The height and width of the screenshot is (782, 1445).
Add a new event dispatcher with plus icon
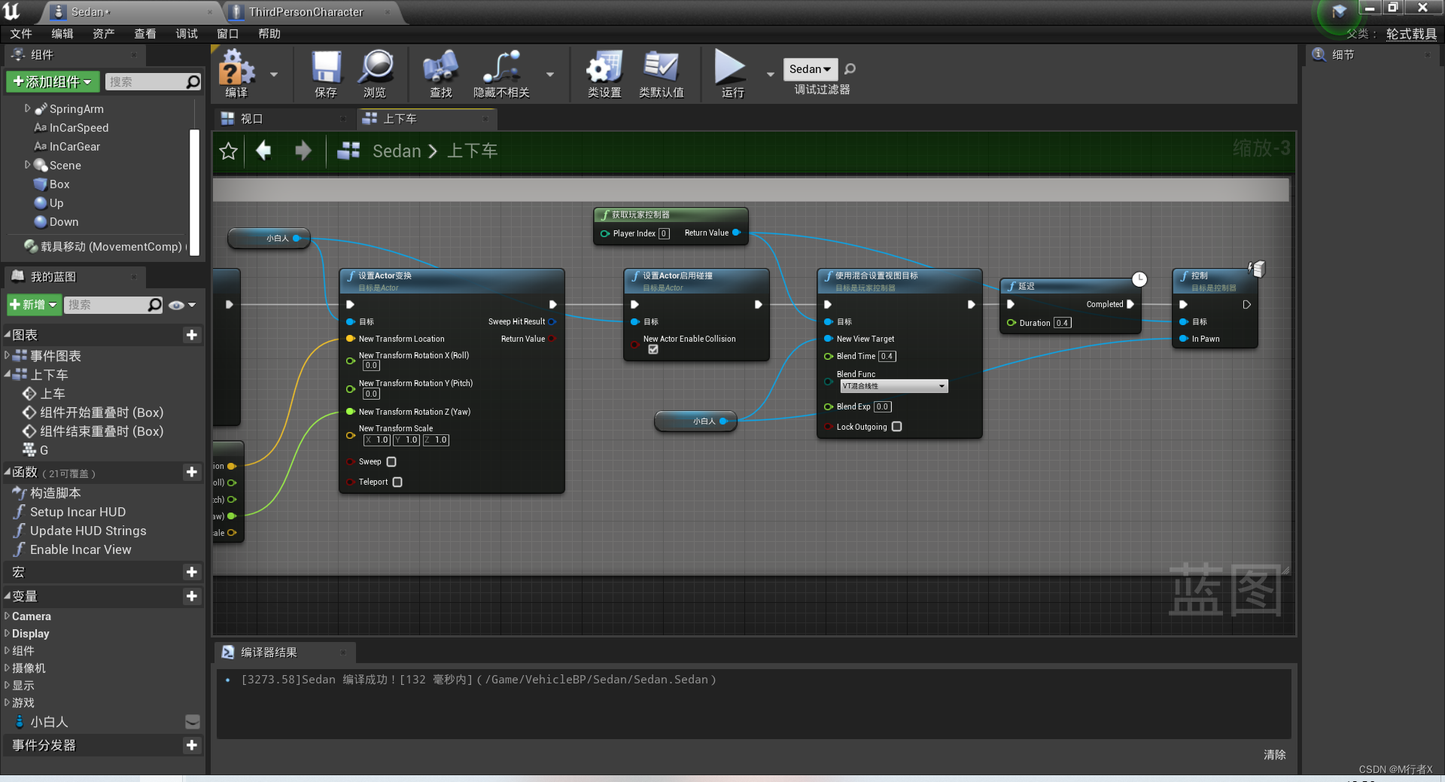(x=192, y=745)
